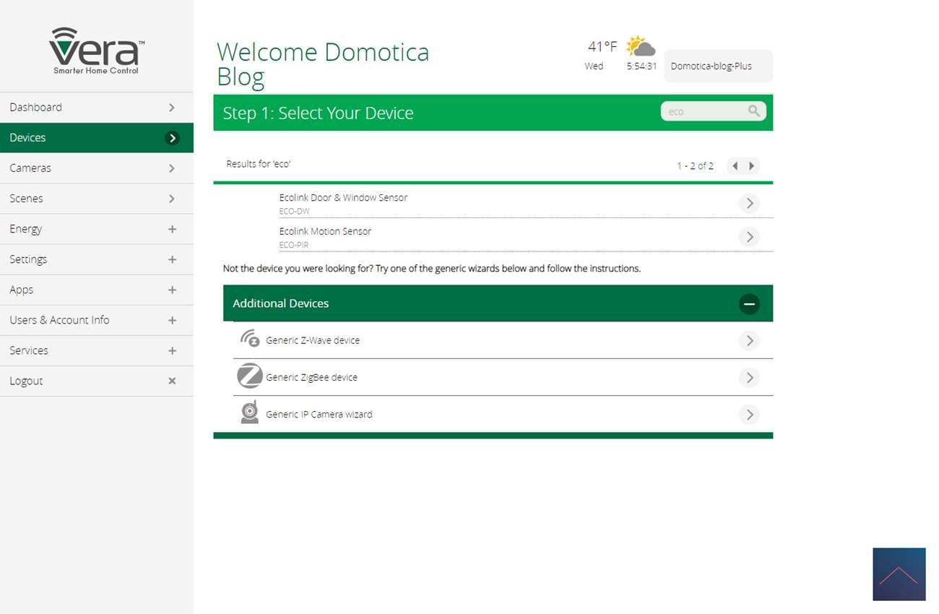Click the Domotica-blog-Plus controller button

coord(717,66)
